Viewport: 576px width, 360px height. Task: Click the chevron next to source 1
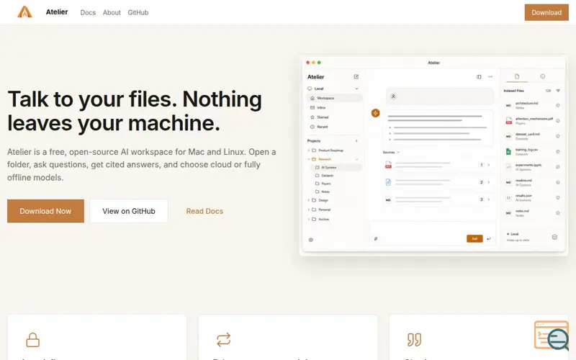tap(489, 165)
